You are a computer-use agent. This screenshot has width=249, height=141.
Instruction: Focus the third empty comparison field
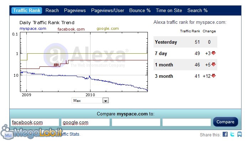coord(136,122)
